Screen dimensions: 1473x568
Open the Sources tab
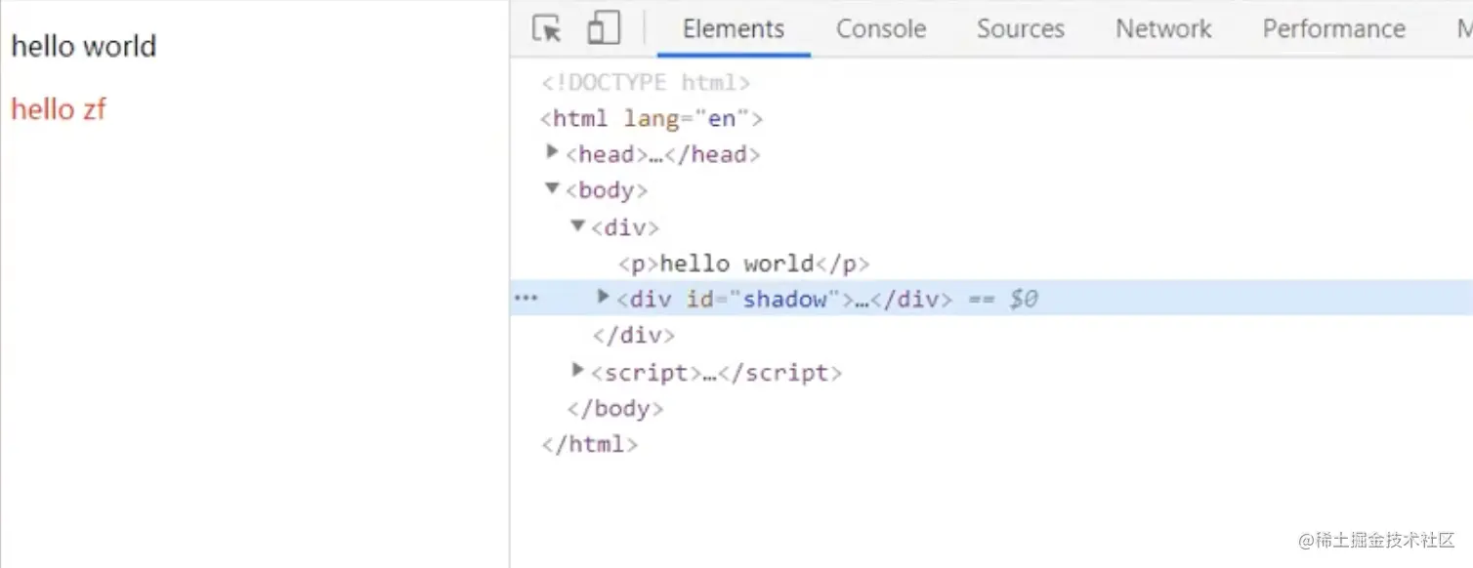click(x=1021, y=29)
